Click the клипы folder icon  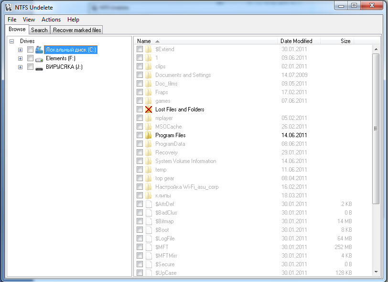[x=149, y=195]
